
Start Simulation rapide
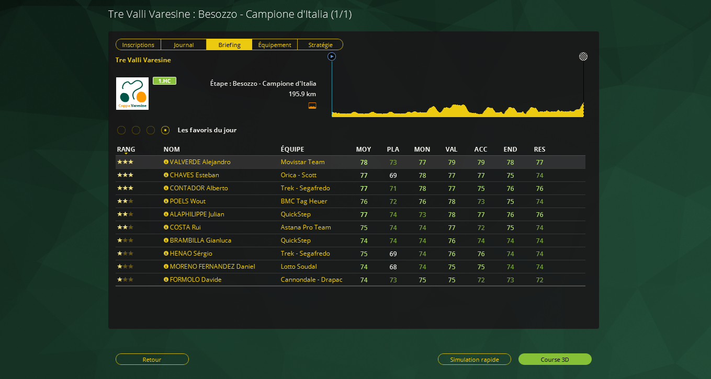click(475, 359)
